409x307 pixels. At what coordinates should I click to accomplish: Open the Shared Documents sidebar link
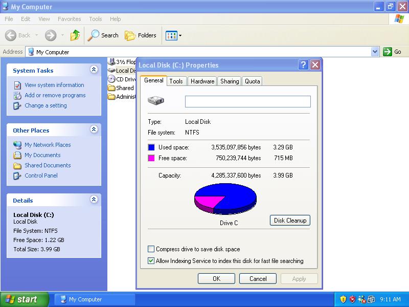tap(48, 165)
